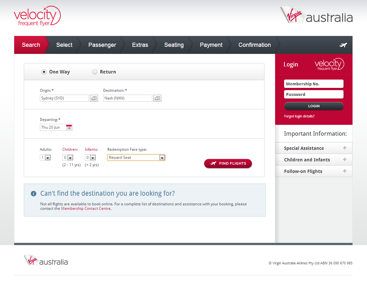Select the One Way radio button

click(x=44, y=72)
